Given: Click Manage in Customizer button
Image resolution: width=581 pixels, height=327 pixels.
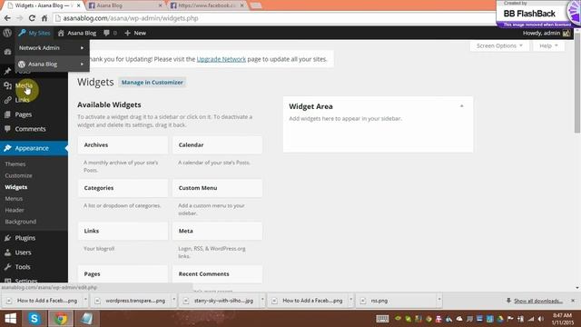Looking at the screenshot, I should [153, 83].
